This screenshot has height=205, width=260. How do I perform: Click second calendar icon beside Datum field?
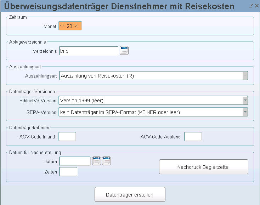(x=106, y=161)
